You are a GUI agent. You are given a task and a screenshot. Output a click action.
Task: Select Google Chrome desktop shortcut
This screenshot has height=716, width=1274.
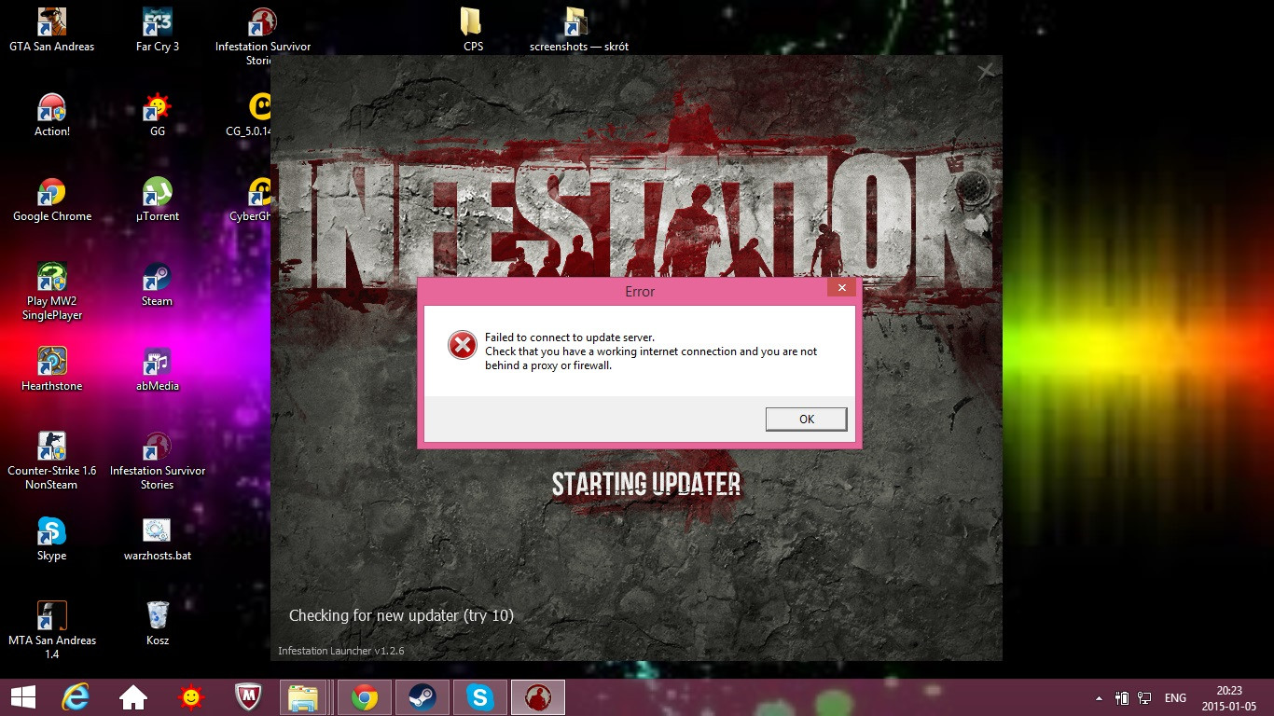(x=51, y=200)
